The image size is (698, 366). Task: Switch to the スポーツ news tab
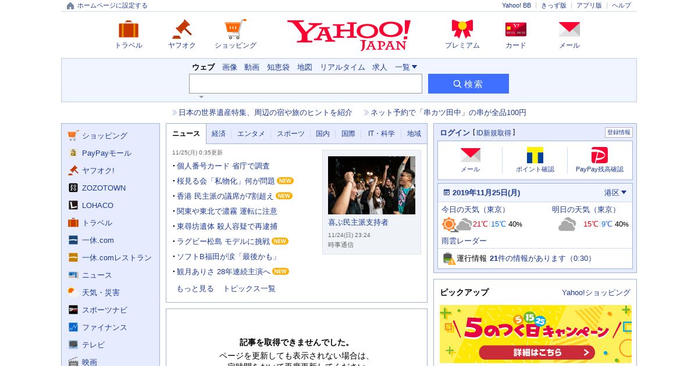click(x=290, y=134)
